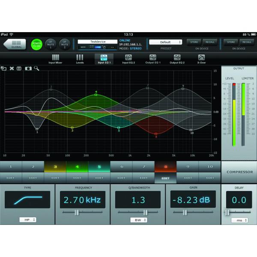Select green EQ node 4 on the graph
This screenshot has width=257, height=257.
[96, 95]
